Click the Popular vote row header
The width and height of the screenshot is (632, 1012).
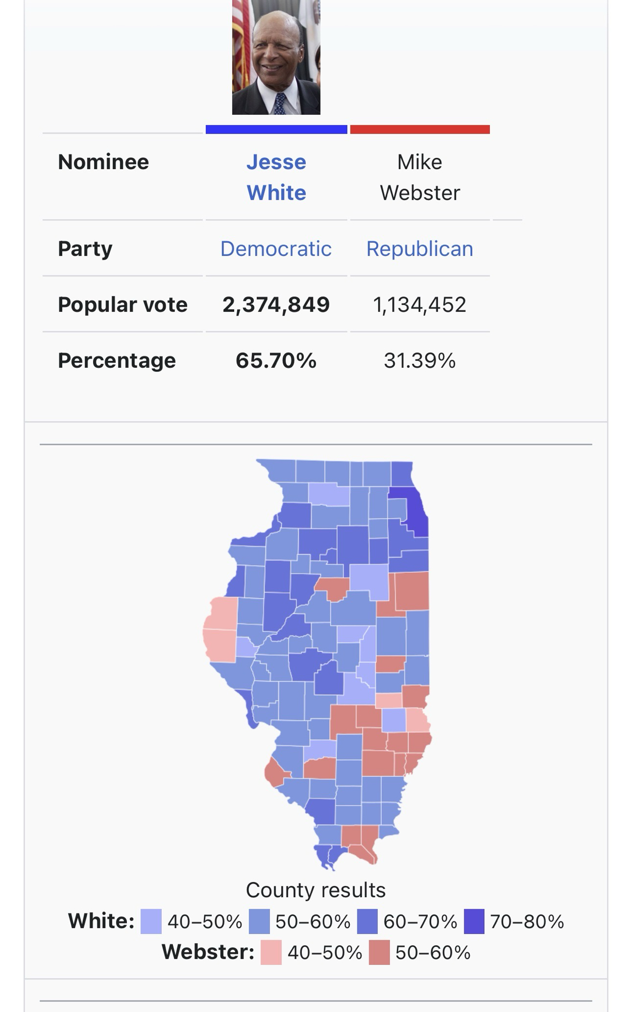point(122,305)
